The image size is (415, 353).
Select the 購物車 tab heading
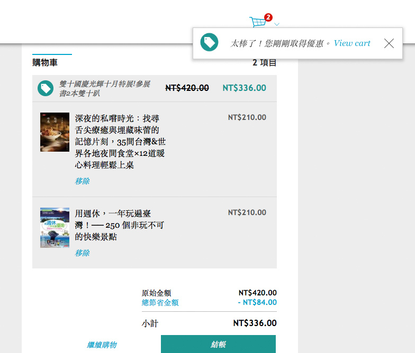pos(45,62)
